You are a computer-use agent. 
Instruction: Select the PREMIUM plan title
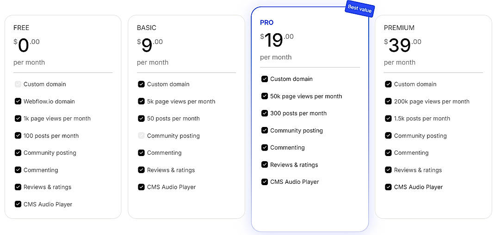399,28
